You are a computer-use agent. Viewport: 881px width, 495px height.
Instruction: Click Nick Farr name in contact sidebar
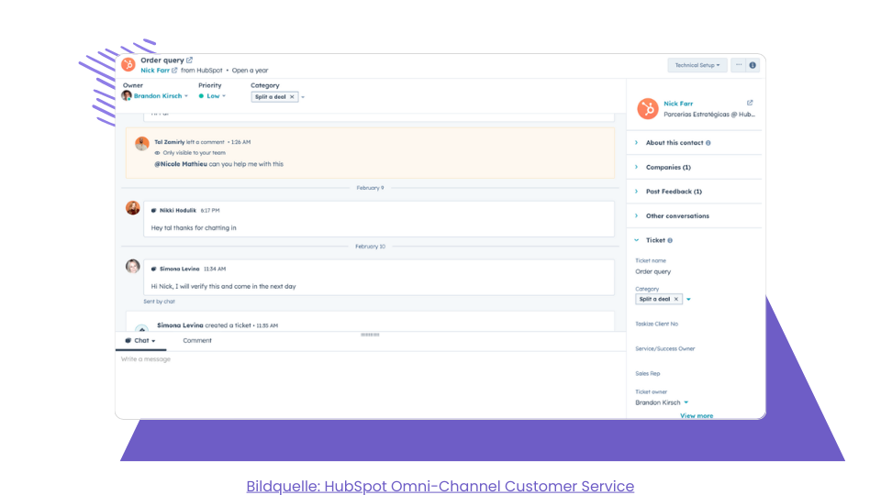(x=678, y=104)
